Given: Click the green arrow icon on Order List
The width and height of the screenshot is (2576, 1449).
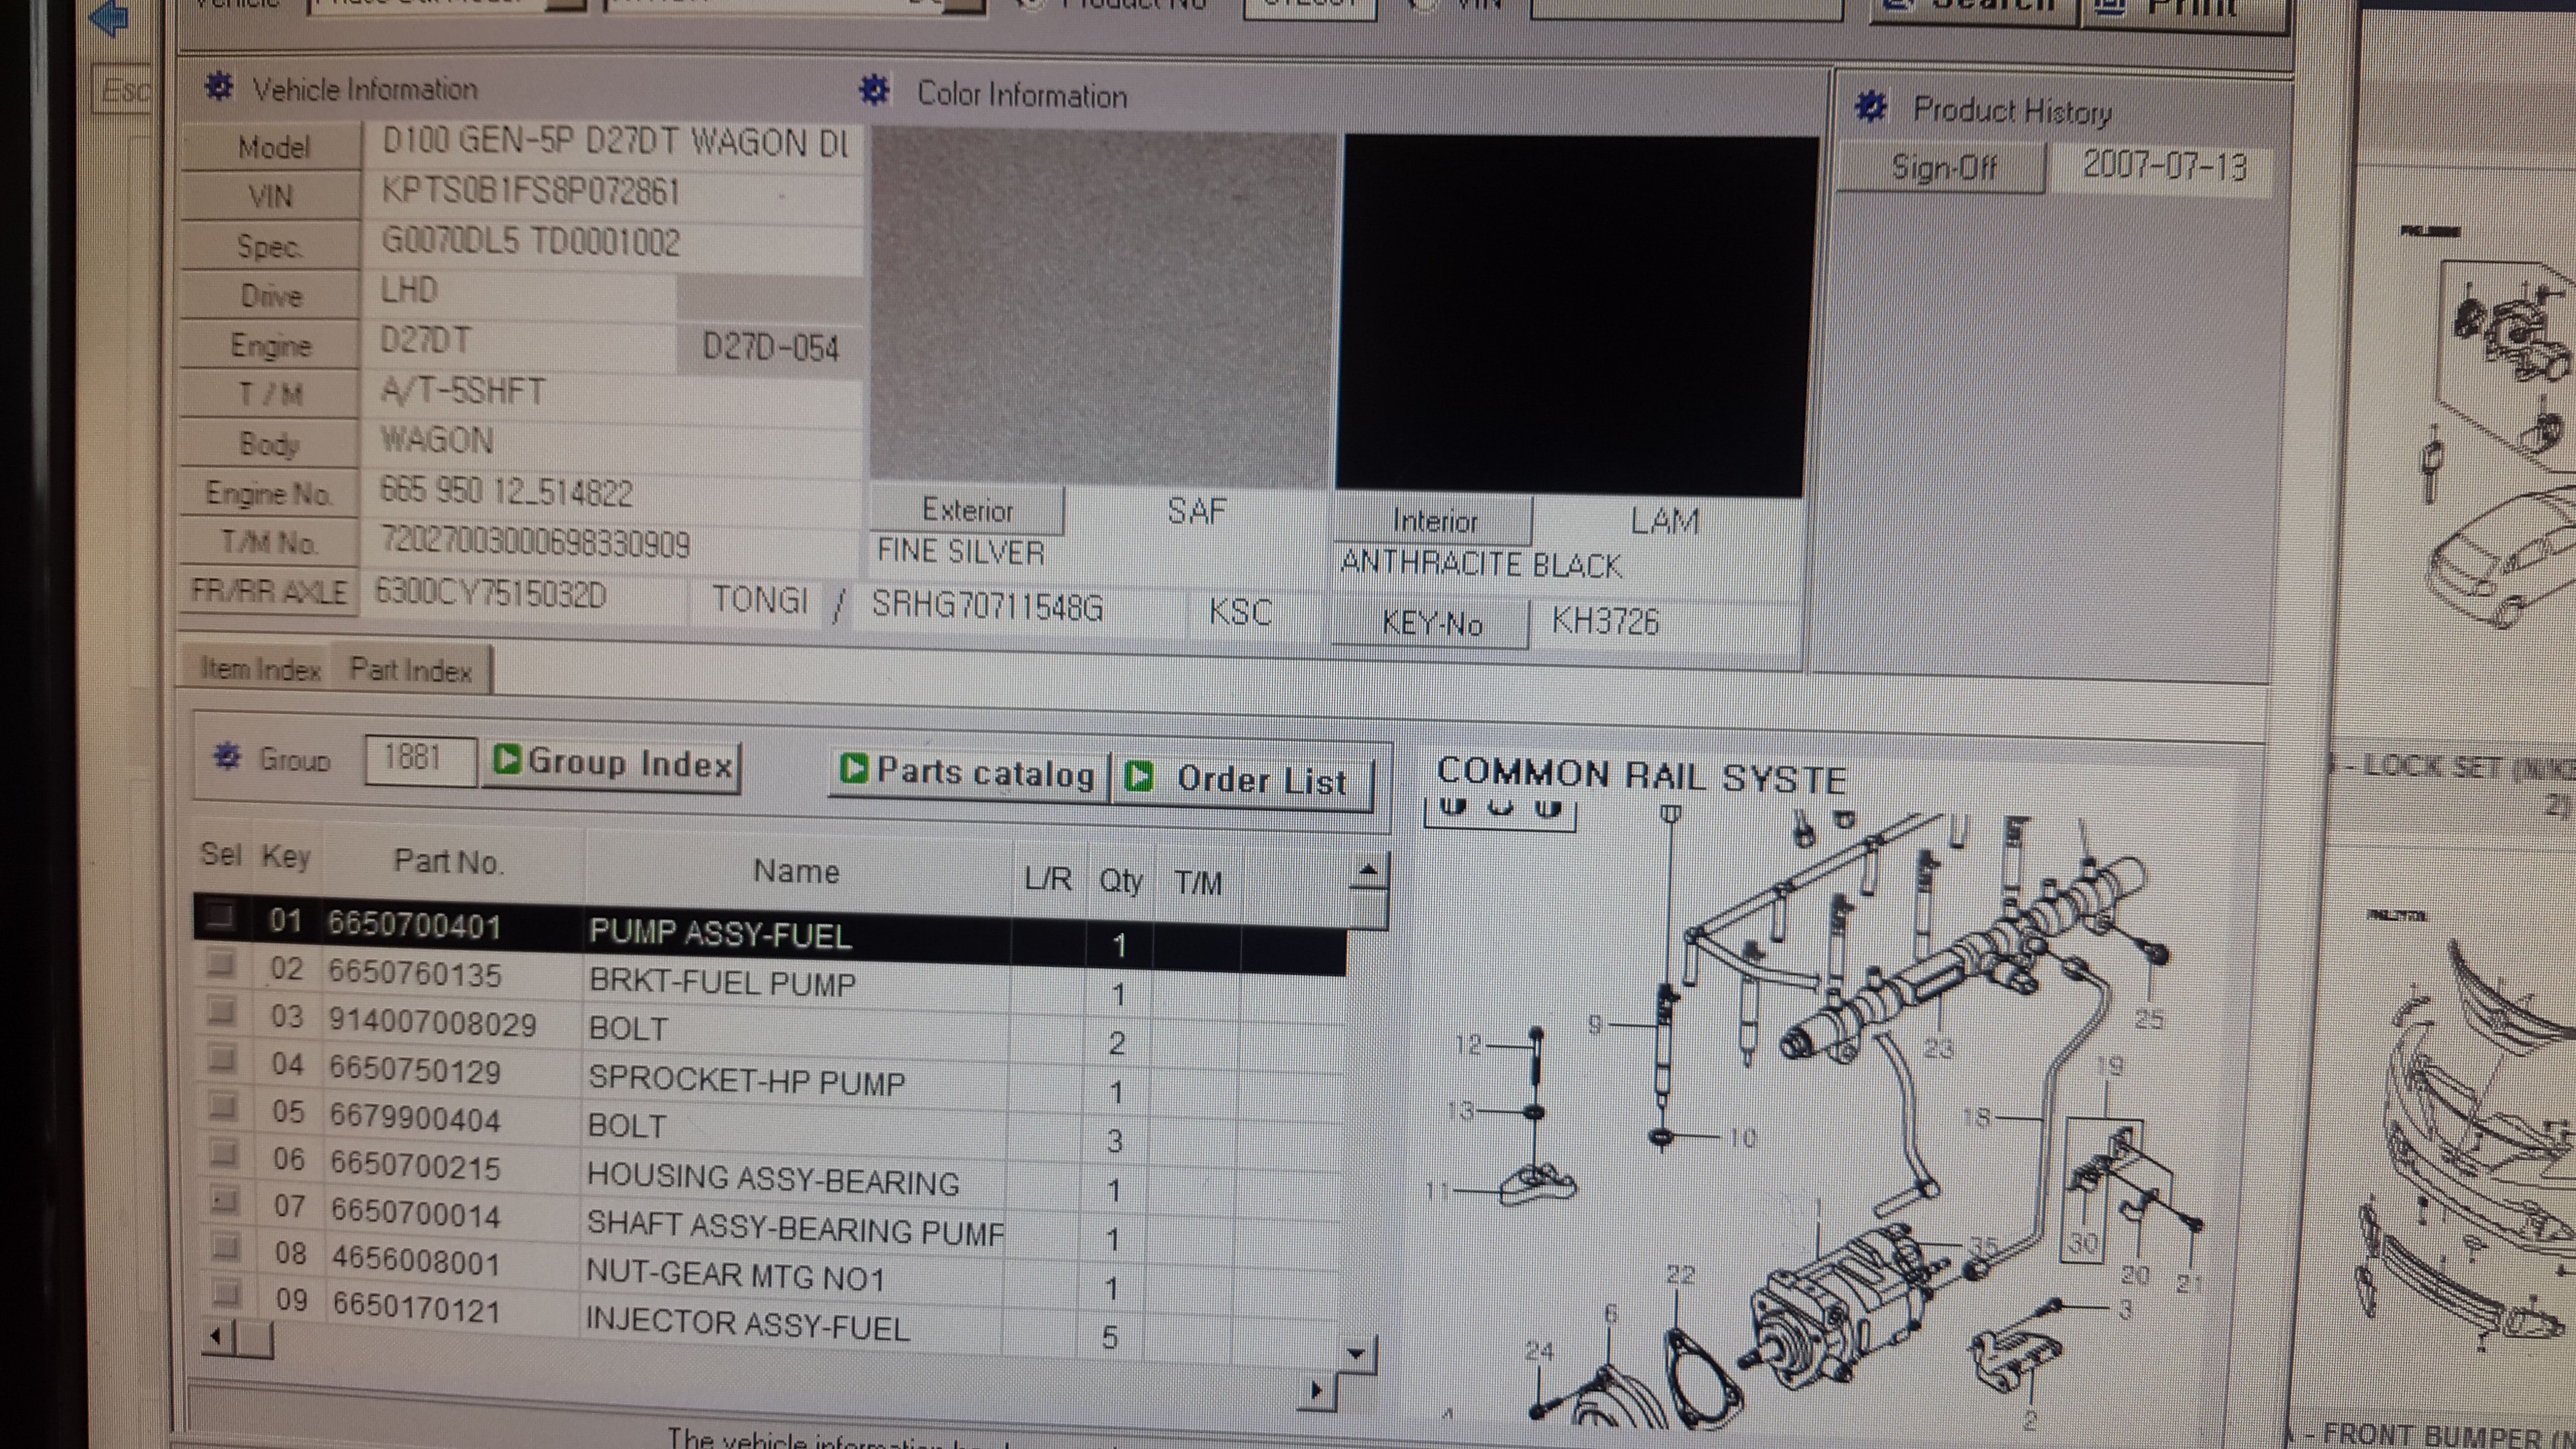Looking at the screenshot, I should pos(1139,776).
